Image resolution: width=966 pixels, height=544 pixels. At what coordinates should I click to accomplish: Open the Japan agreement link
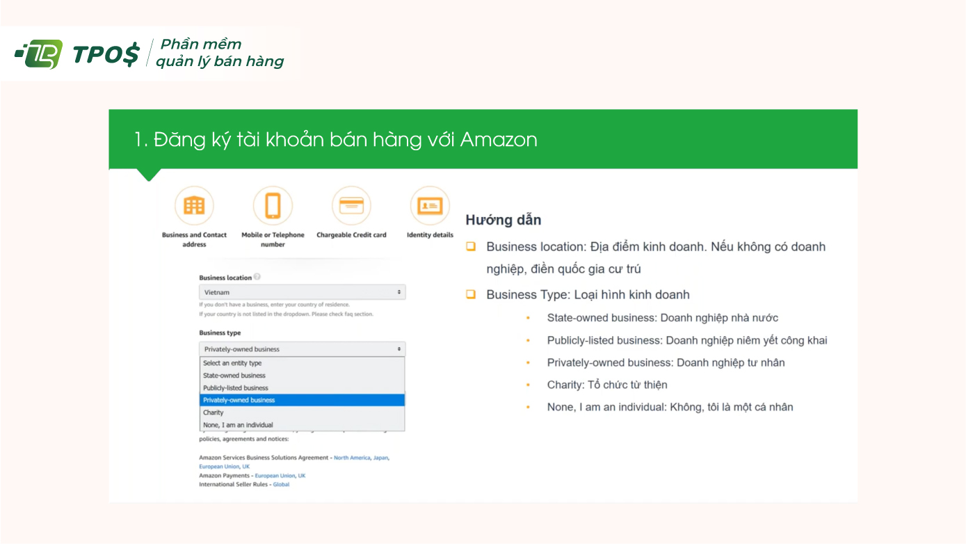[x=380, y=458]
